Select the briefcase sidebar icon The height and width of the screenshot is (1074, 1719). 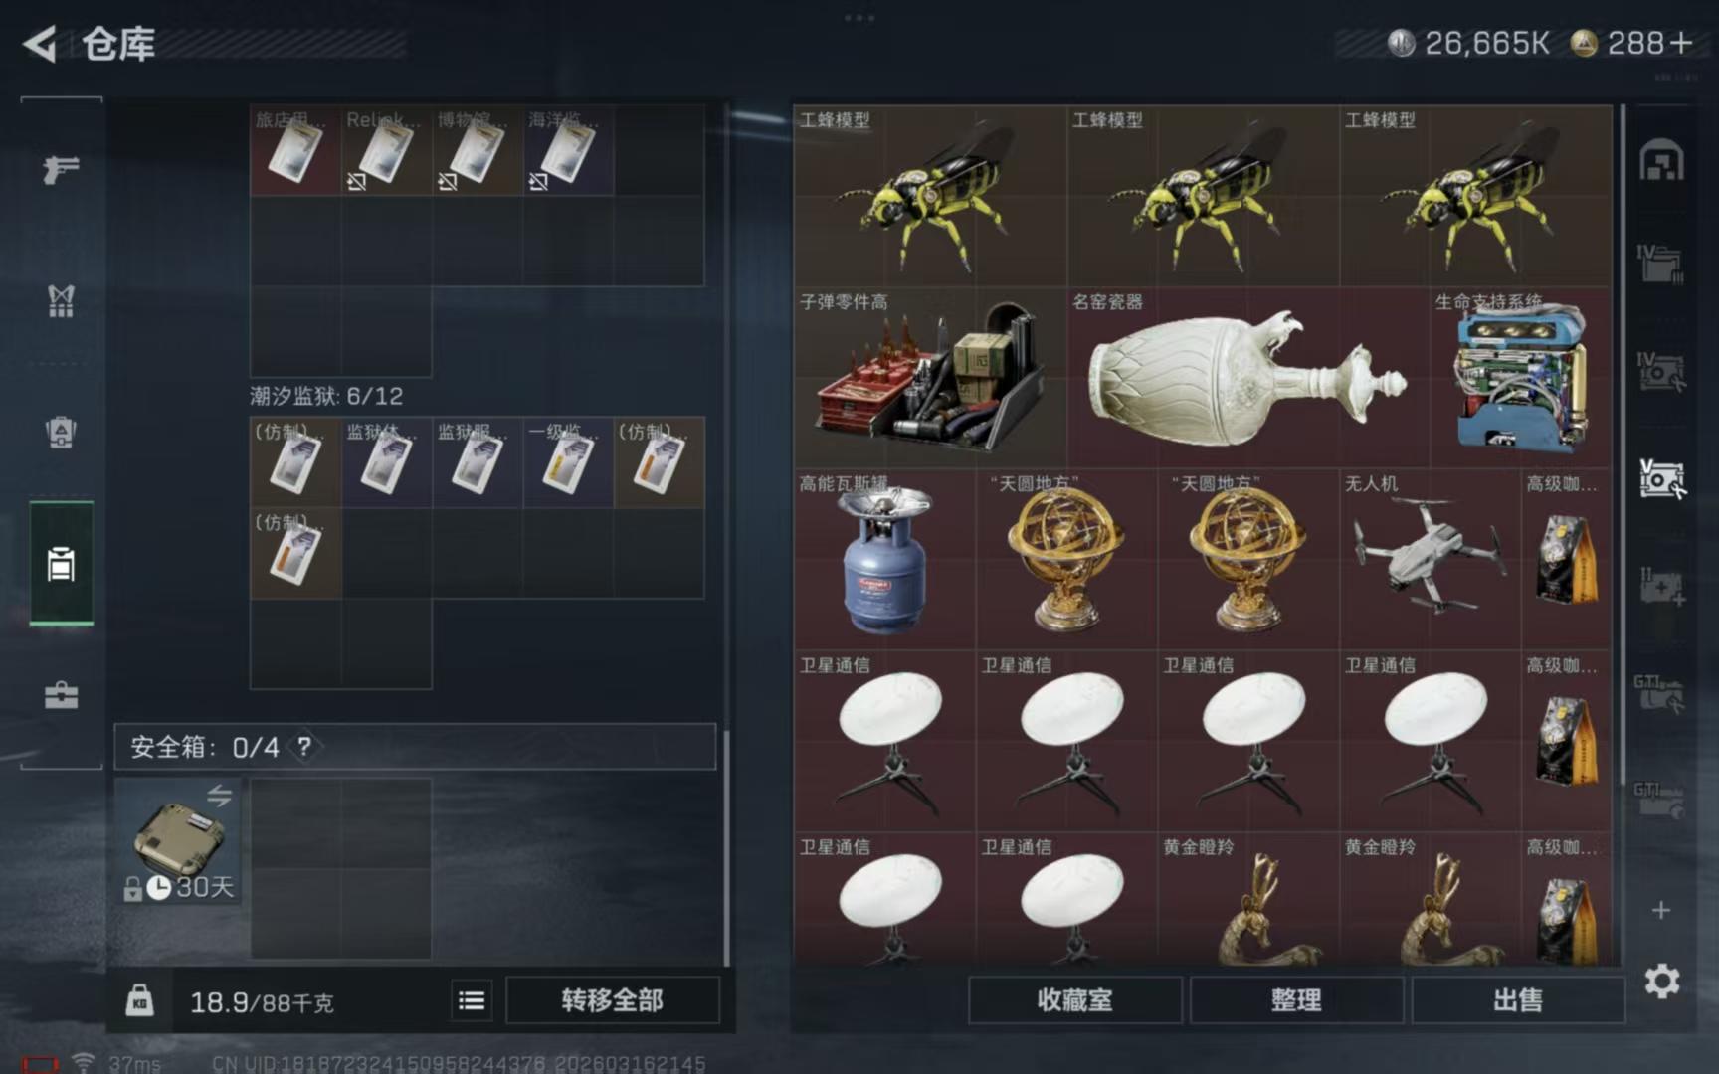coord(61,694)
